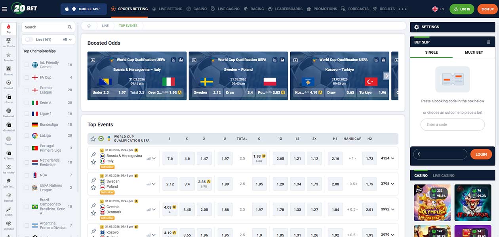Toggle the Live events filter switch

coord(29,39)
